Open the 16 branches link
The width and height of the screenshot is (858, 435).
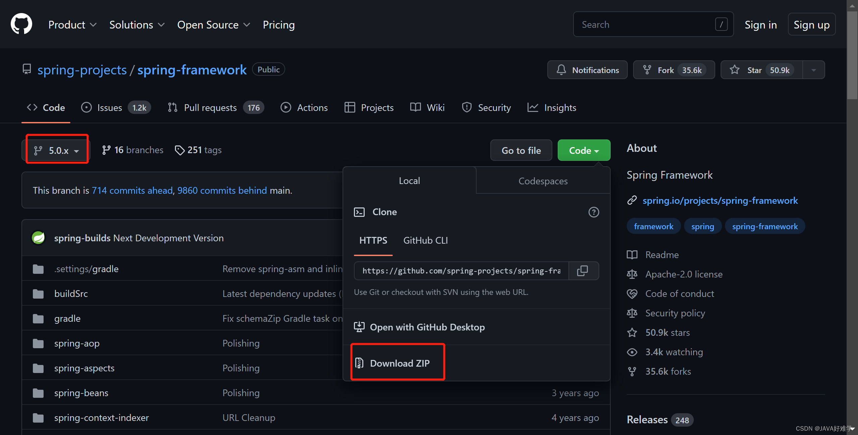pyautogui.click(x=133, y=150)
